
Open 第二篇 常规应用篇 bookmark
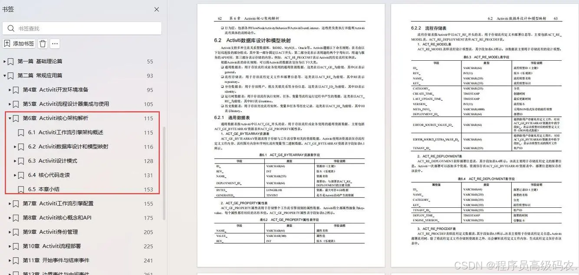[x=39, y=75]
